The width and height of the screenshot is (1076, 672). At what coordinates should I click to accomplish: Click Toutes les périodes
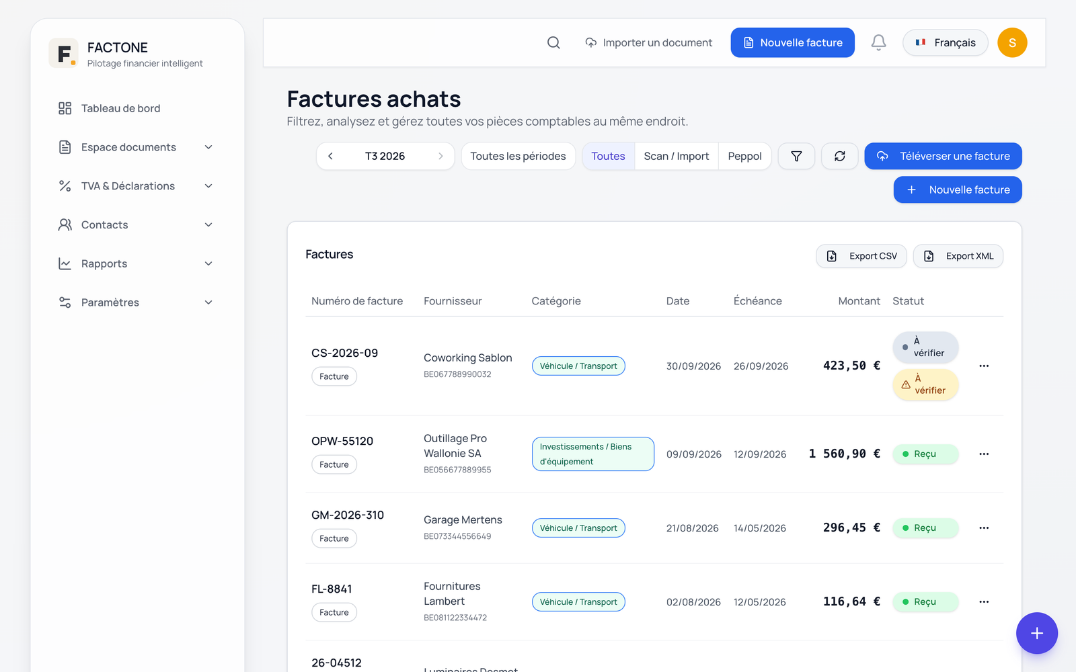coord(518,156)
